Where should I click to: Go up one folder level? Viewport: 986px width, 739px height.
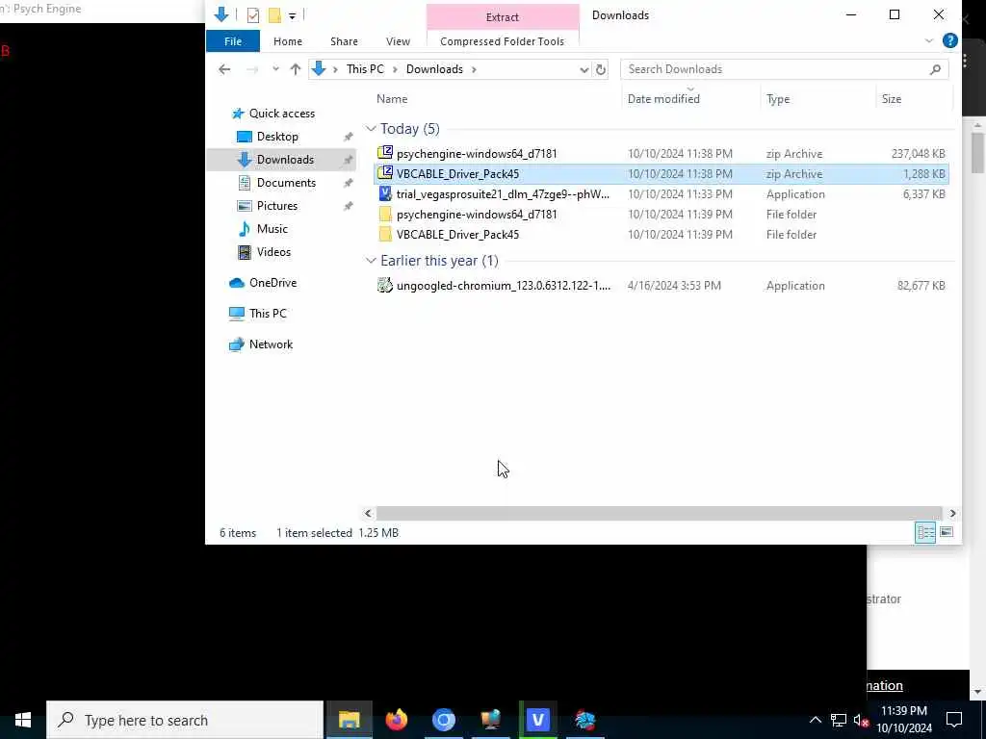point(295,69)
